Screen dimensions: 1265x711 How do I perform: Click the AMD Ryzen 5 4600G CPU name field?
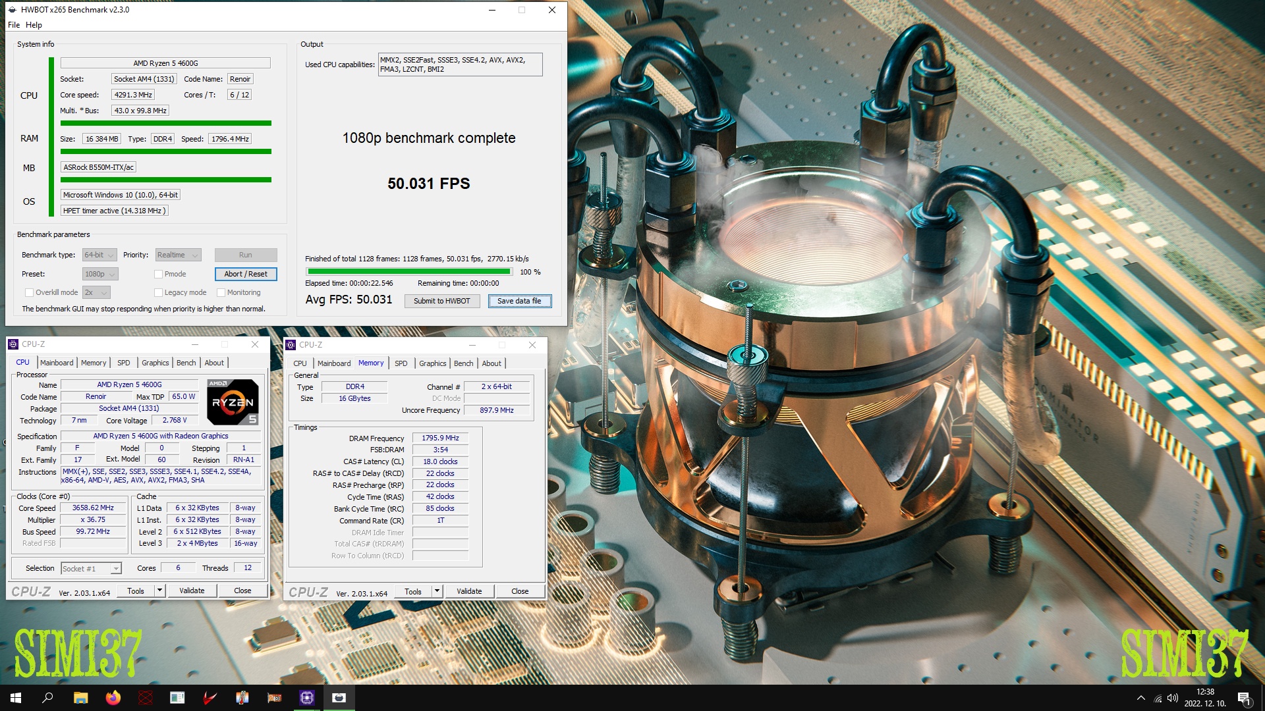coord(165,63)
